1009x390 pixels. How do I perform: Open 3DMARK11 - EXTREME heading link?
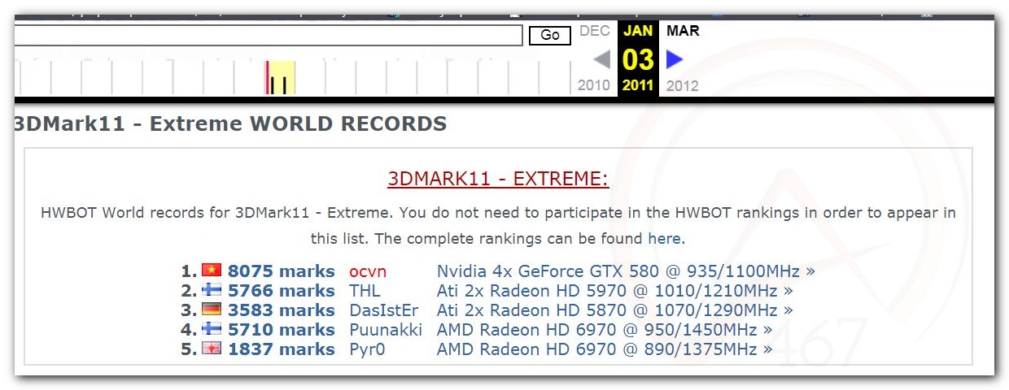point(498,179)
